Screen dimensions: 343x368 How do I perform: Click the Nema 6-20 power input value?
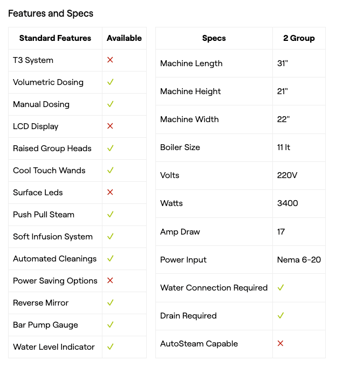click(299, 260)
